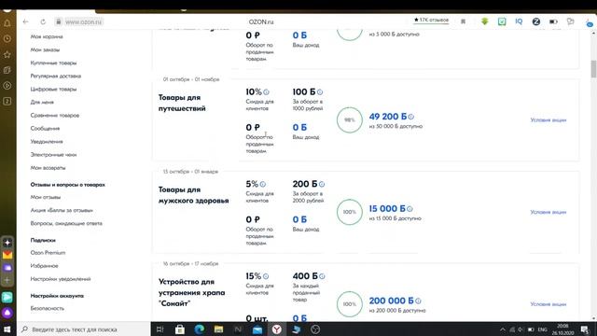Open Мои заказы in sidebar menu
This screenshot has height=336, width=597.
tap(45, 49)
